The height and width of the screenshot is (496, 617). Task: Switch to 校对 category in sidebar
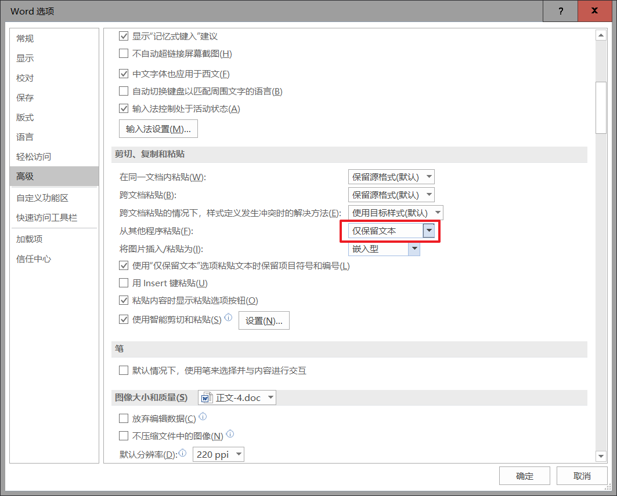point(25,78)
